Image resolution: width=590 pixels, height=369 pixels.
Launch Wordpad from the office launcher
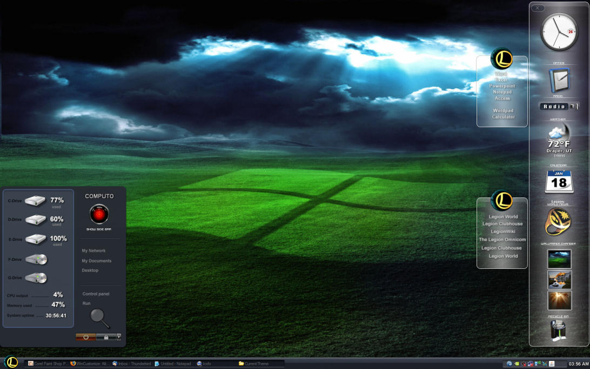tap(503, 110)
